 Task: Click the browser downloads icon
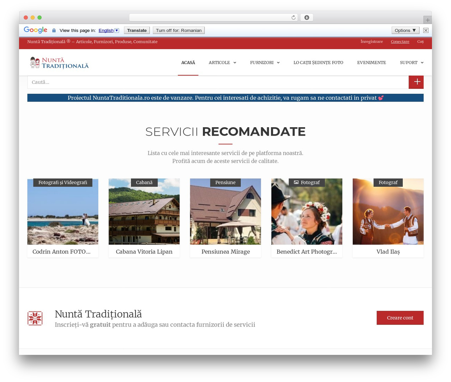[307, 18]
